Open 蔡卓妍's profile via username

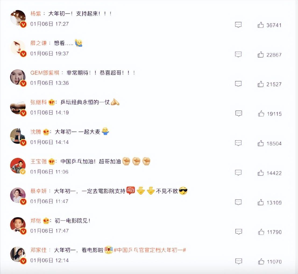click(x=38, y=191)
